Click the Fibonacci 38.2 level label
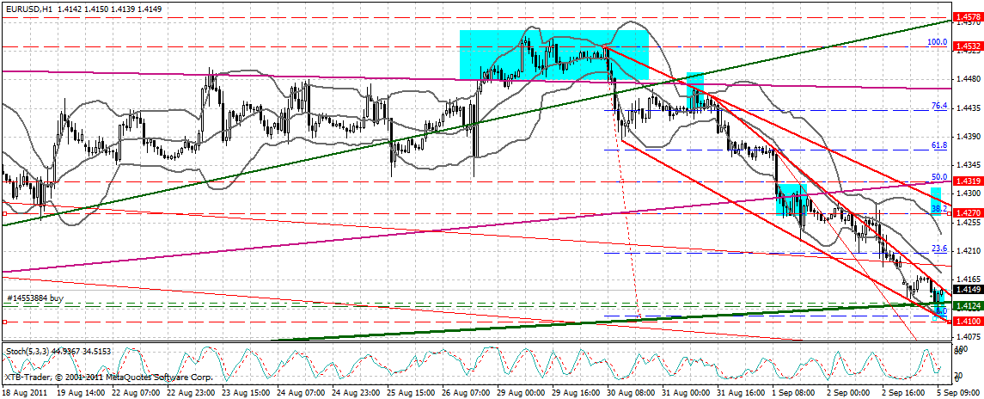 click(938, 209)
